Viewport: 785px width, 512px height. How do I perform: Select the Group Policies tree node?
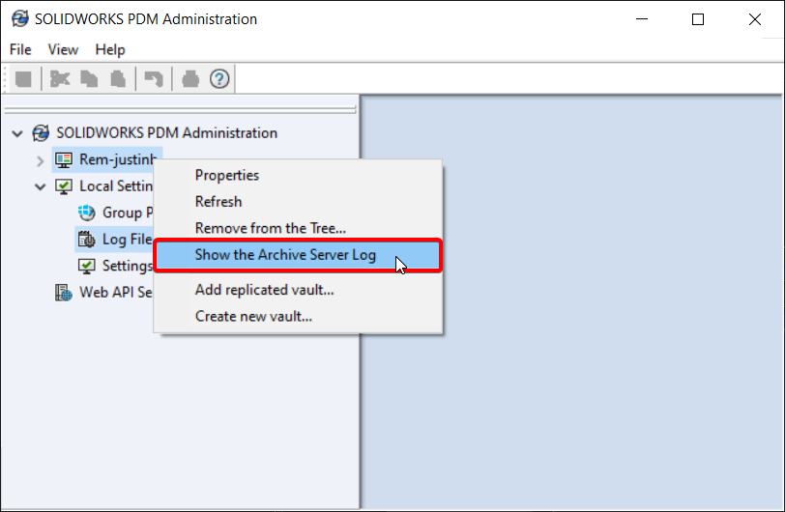point(116,213)
